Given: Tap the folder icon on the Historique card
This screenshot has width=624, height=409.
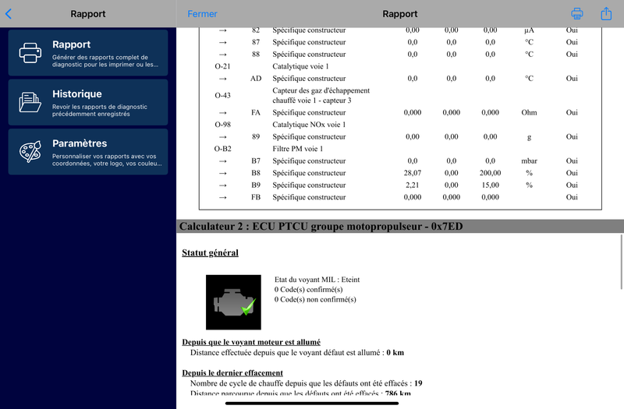Looking at the screenshot, I should tap(30, 102).
